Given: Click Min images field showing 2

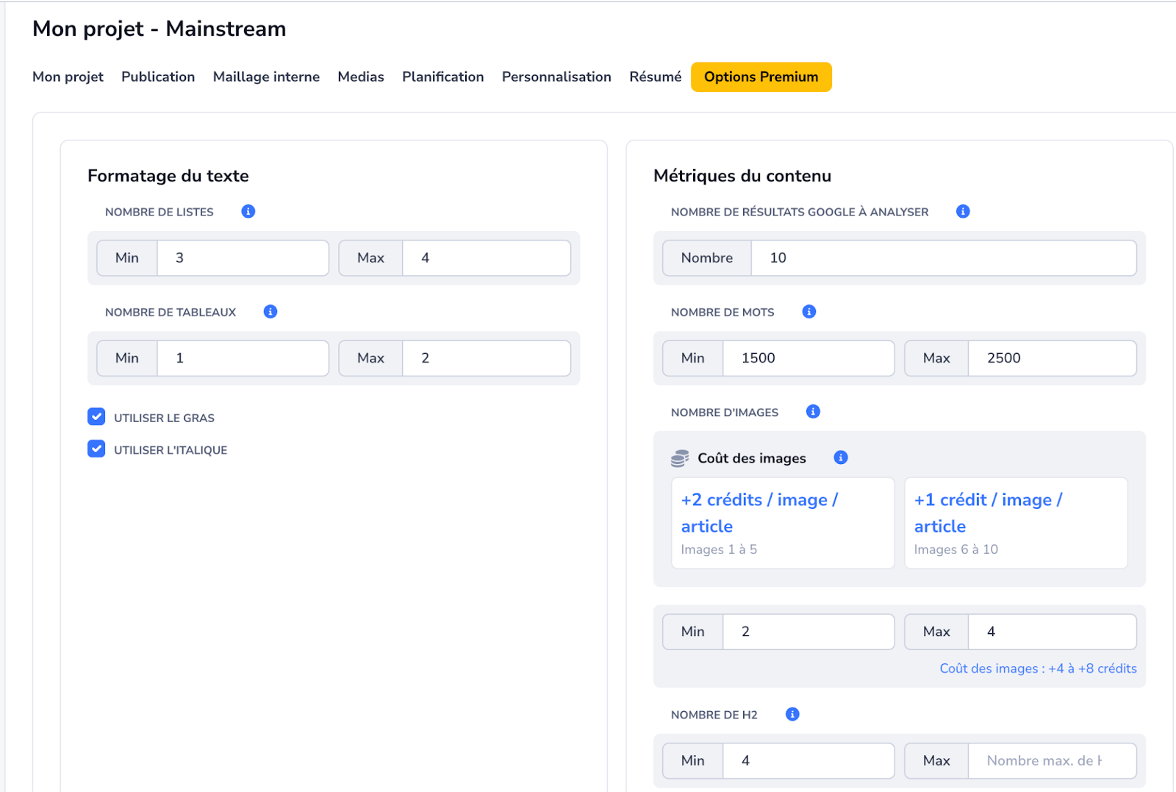Looking at the screenshot, I should point(808,632).
